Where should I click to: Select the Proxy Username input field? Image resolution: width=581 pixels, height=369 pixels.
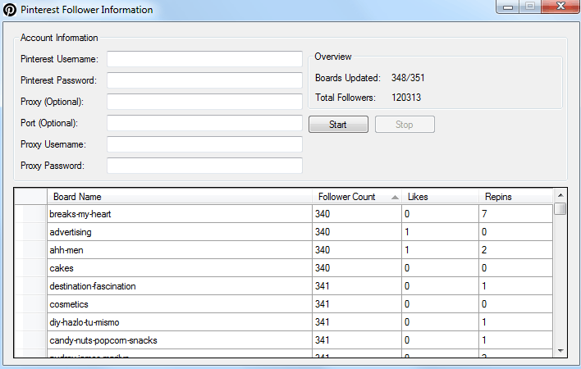point(204,144)
